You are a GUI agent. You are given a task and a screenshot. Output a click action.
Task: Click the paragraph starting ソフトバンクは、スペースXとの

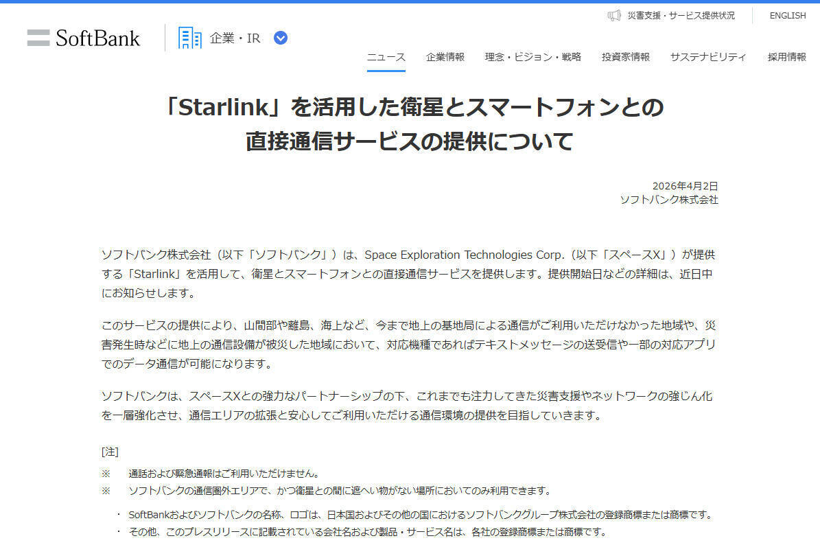[x=407, y=406]
